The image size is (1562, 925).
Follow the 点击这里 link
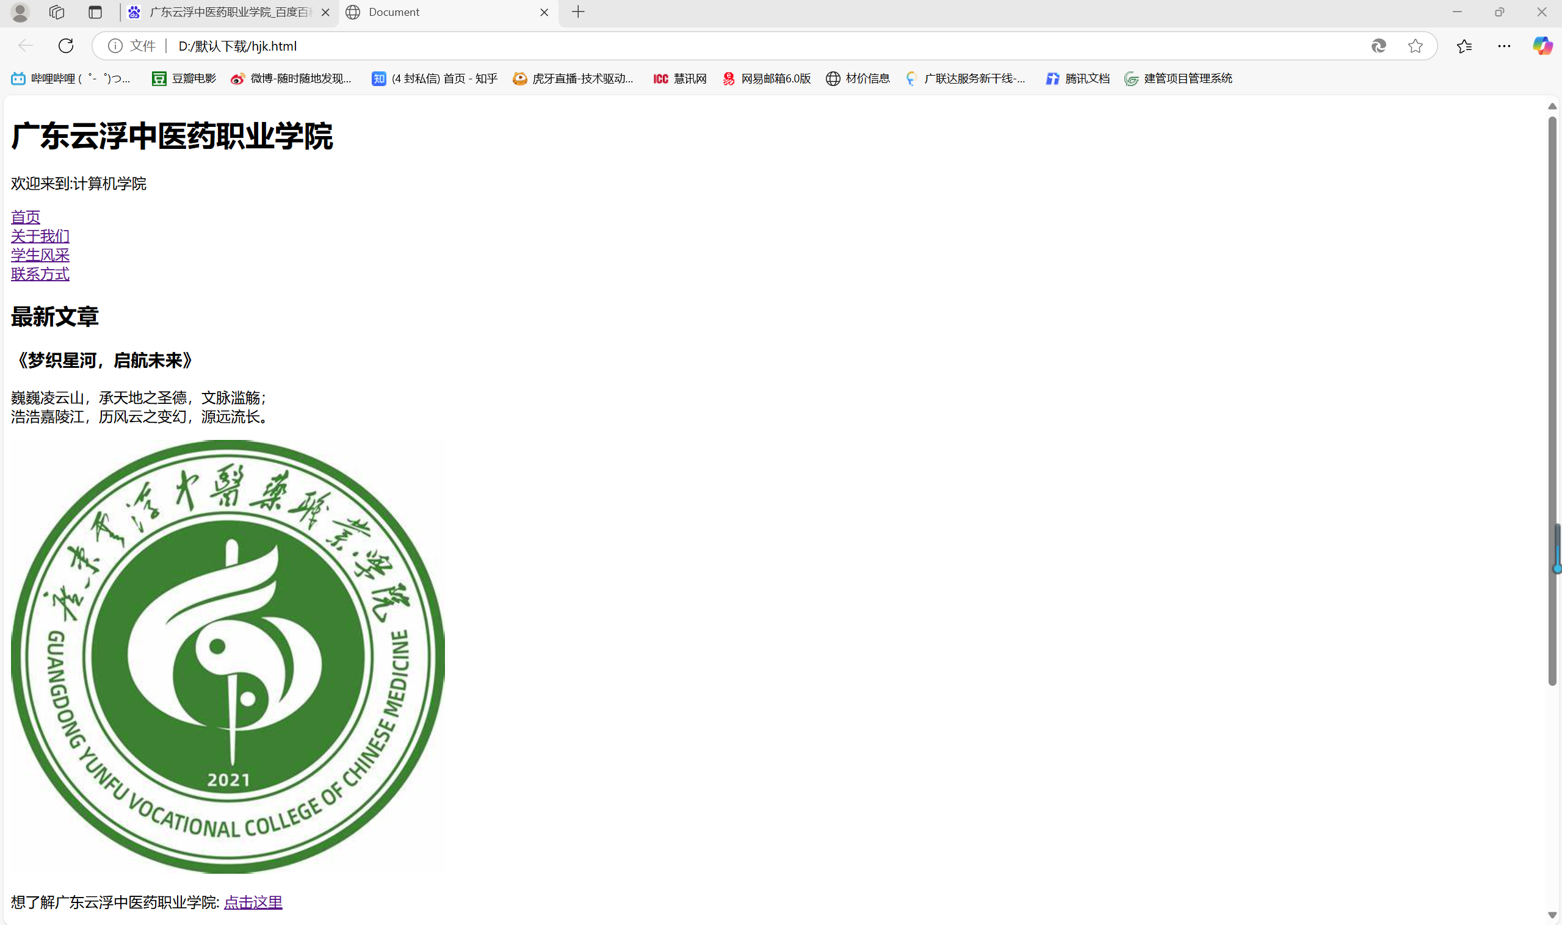tap(253, 901)
